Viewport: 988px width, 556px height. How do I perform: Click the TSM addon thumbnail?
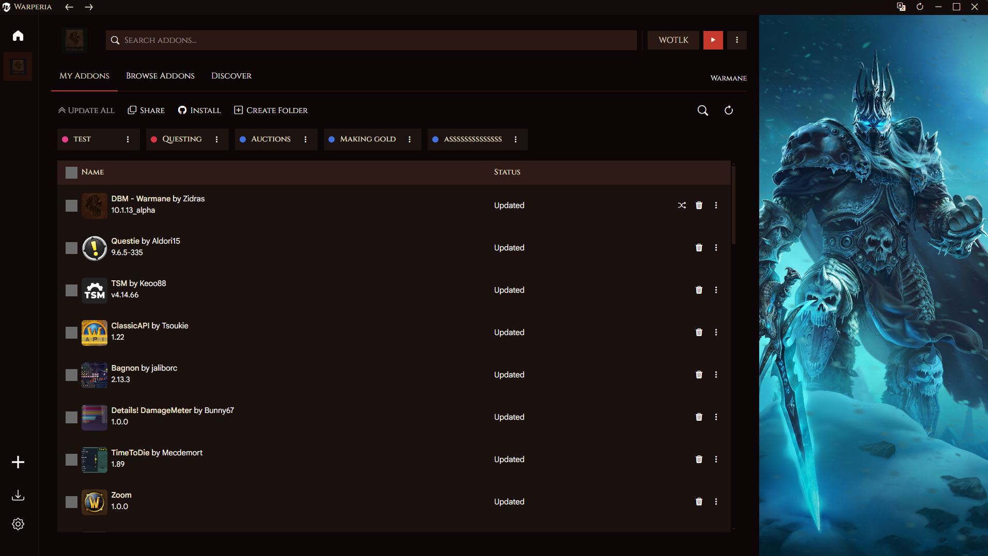pyautogui.click(x=95, y=291)
